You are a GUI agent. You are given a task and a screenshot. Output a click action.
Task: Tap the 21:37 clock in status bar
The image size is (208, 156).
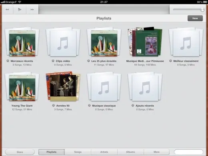[104, 2]
